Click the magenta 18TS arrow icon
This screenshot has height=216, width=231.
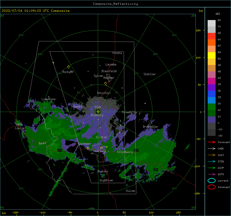(x=211, y=174)
